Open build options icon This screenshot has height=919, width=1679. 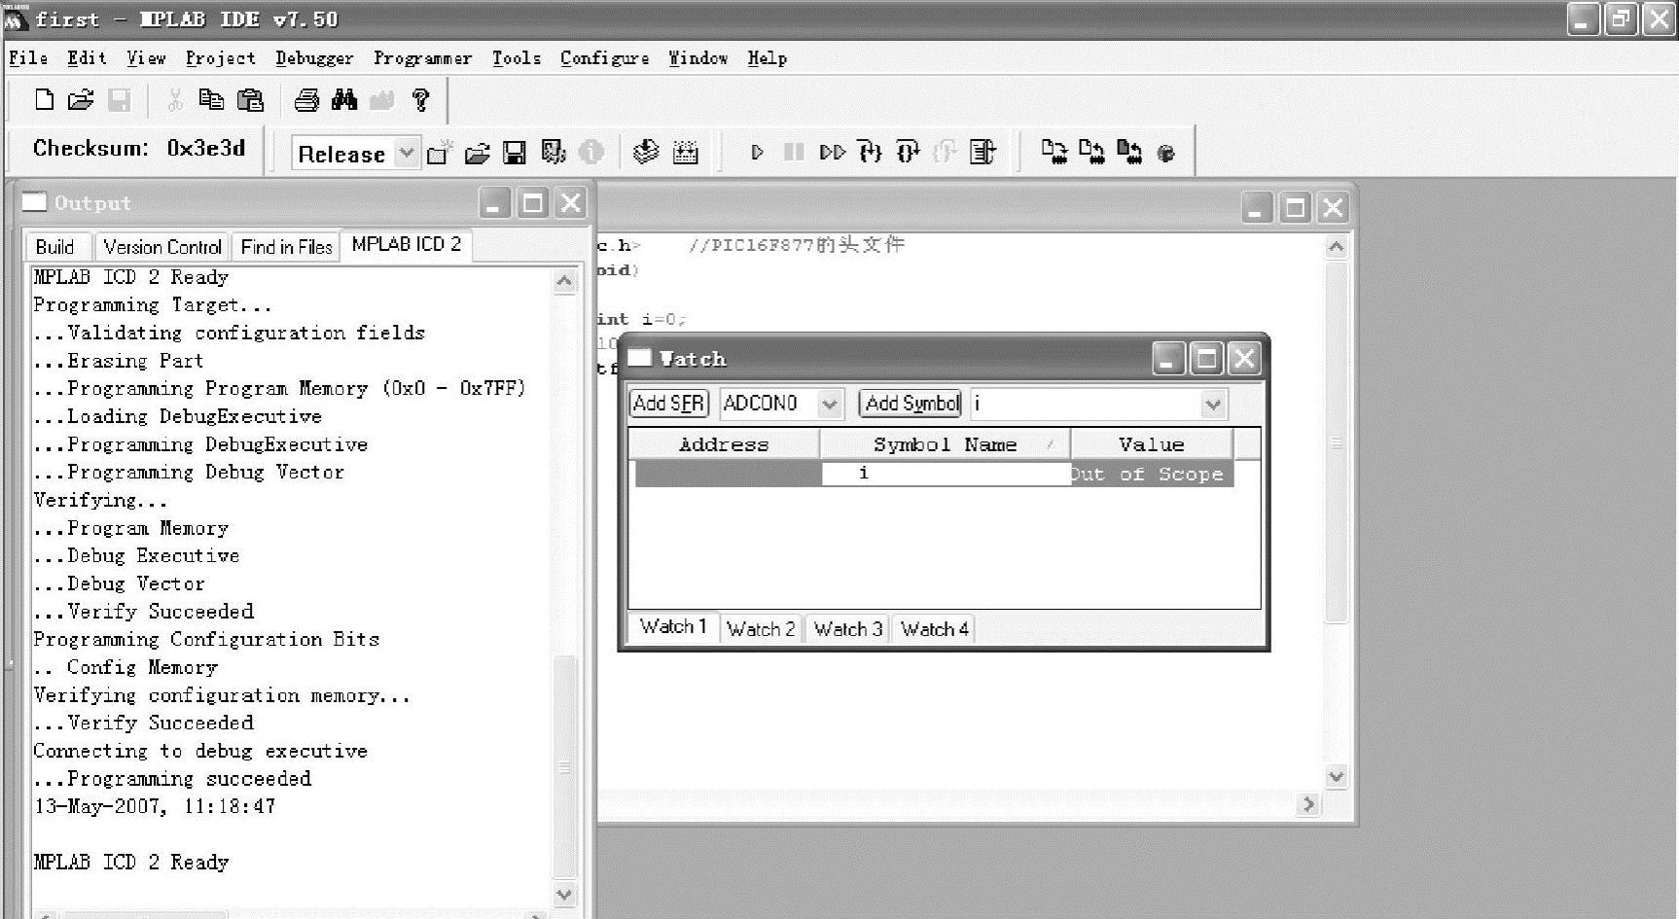point(554,153)
